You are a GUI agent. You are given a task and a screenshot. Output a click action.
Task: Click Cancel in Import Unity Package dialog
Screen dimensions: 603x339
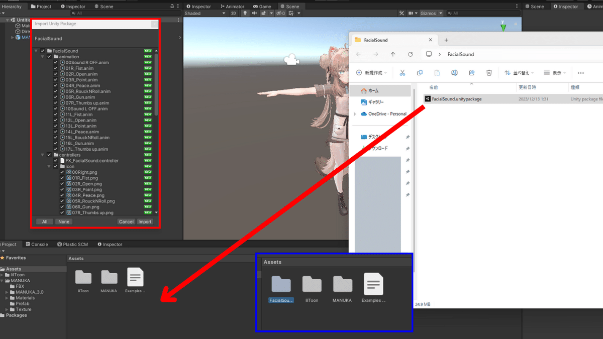pos(126,221)
